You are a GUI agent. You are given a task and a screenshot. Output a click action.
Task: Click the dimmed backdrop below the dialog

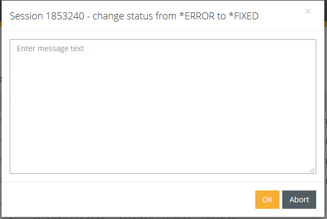[x=163, y=218]
